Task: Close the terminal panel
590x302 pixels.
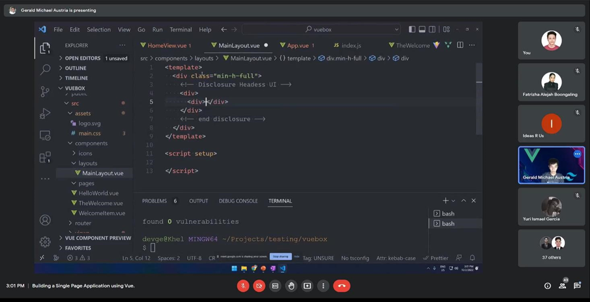Action: (474, 201)
